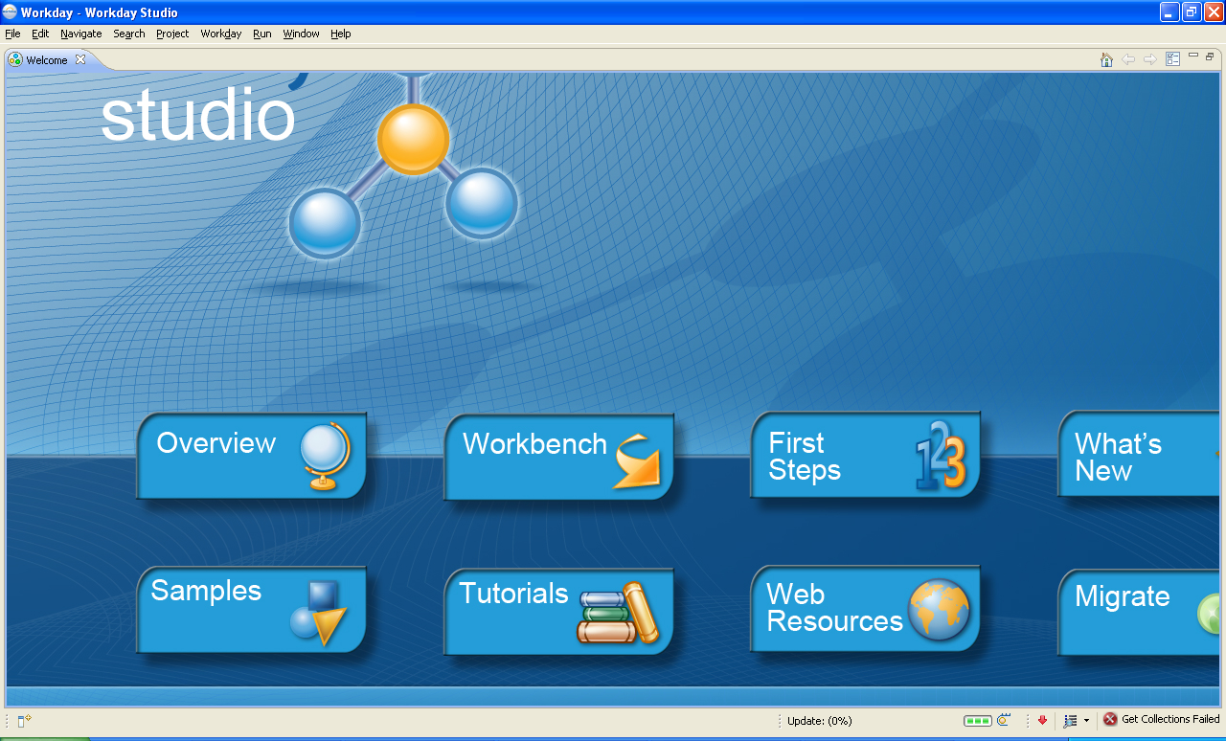1226x741 pixels.
Task: Click the Customize Page checklist icon
Action: click(1172, 59)
